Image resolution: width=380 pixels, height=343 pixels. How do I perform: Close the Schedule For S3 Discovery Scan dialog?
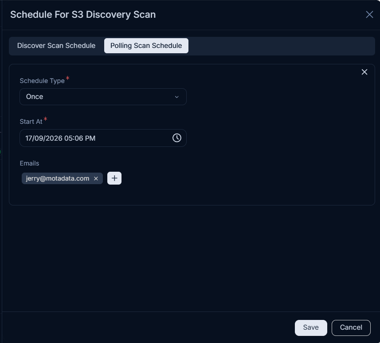click(x=369, y=15)
